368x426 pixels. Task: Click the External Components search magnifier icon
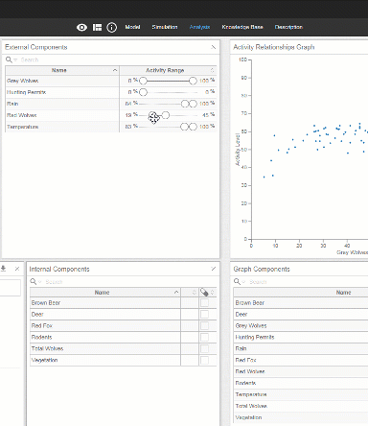pos(10,59)
